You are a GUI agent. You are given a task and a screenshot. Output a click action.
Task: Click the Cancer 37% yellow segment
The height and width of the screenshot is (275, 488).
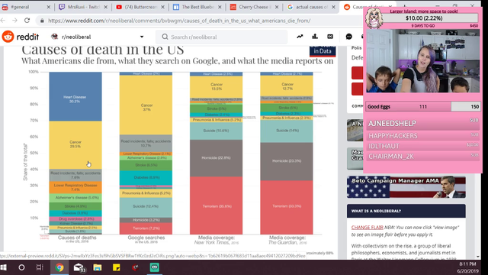[x=146, y=105]
